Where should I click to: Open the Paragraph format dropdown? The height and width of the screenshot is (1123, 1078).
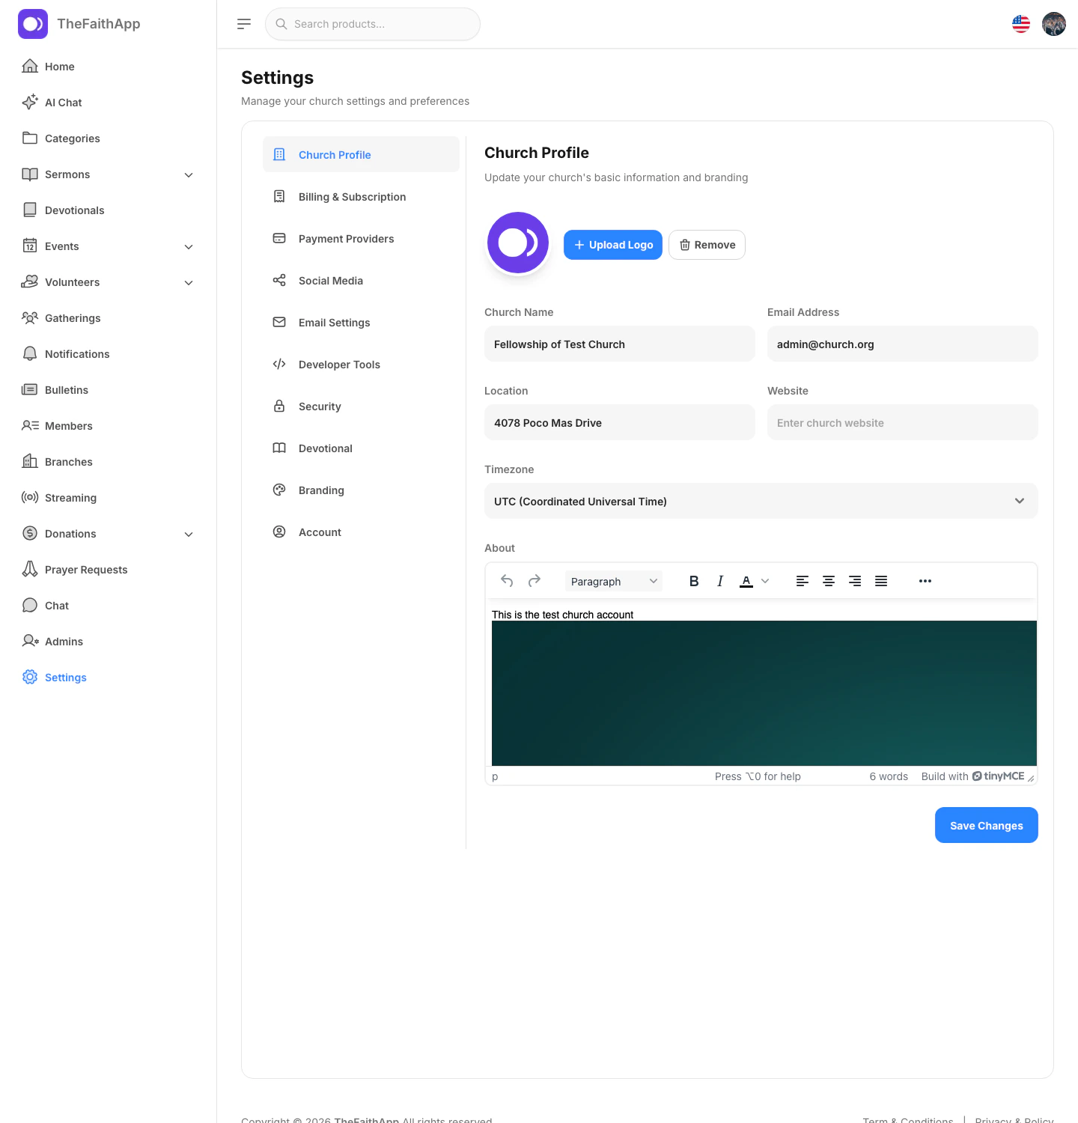pos(614,581)
